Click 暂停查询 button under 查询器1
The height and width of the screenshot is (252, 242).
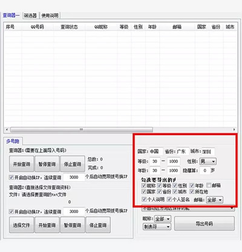click(x=47, y=164)
